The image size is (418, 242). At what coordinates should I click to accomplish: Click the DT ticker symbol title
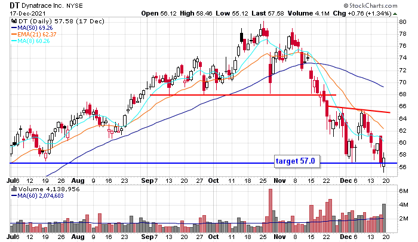tap(15, 5)
